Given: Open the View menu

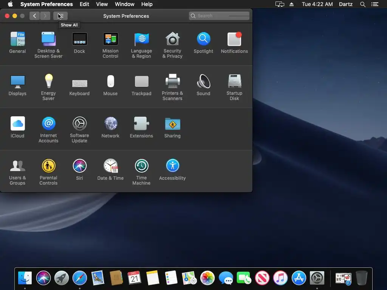Looking at the screenshot, I should 102,4.
